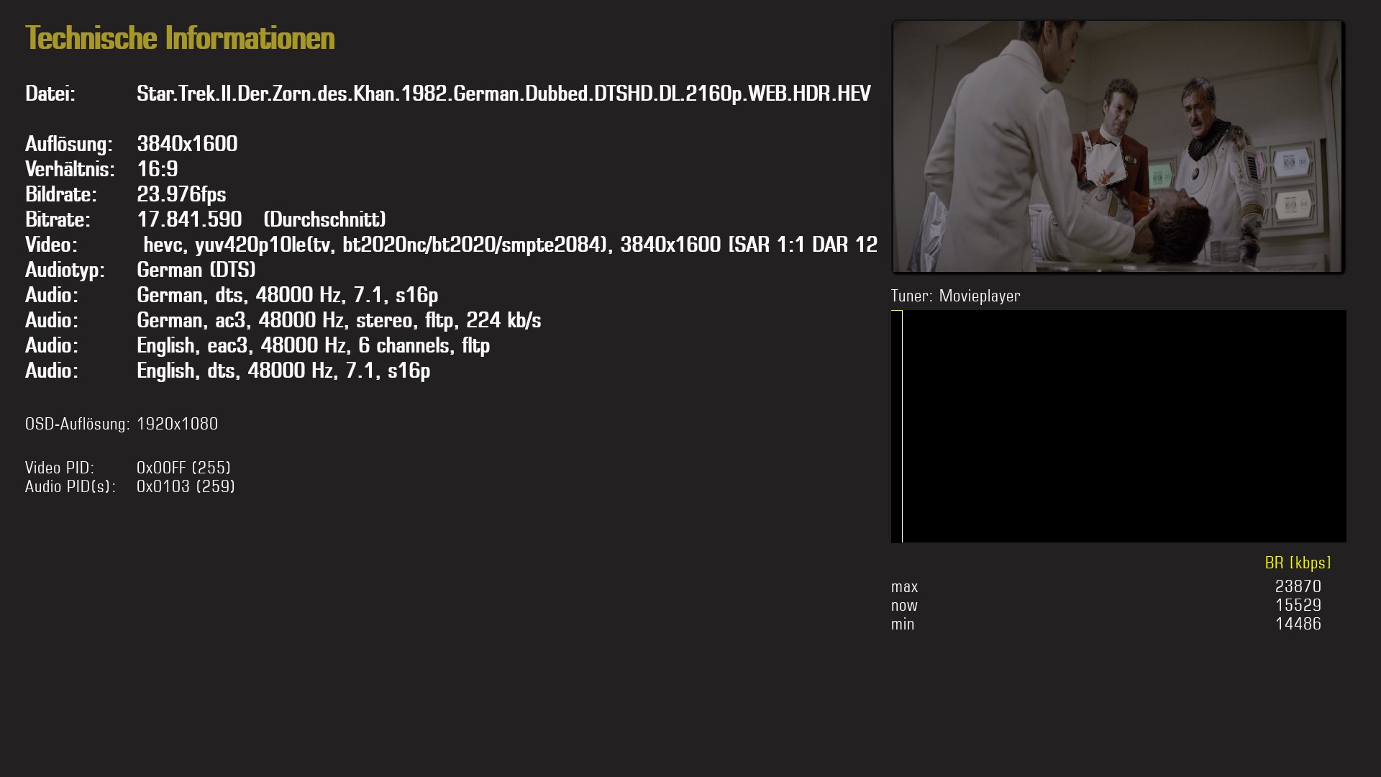This screenshot has height=777, width=1381.
Task: Click the Tuner: Movieplayer label
Action: click(x=955, y=296)
